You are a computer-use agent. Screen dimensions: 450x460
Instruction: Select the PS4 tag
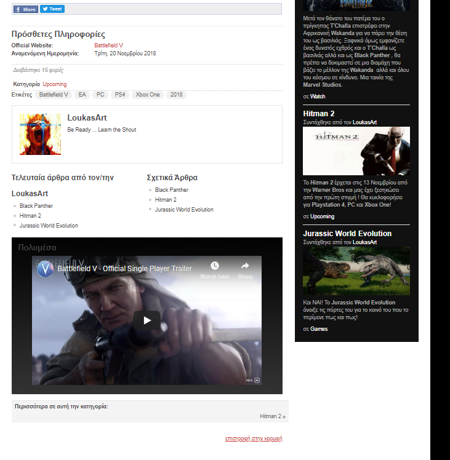[120, 95]
